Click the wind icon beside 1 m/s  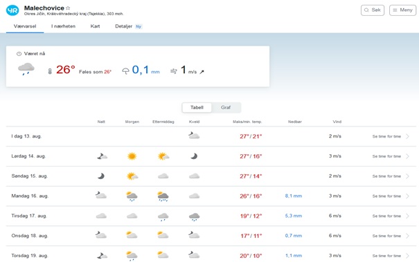pos(174,71)
